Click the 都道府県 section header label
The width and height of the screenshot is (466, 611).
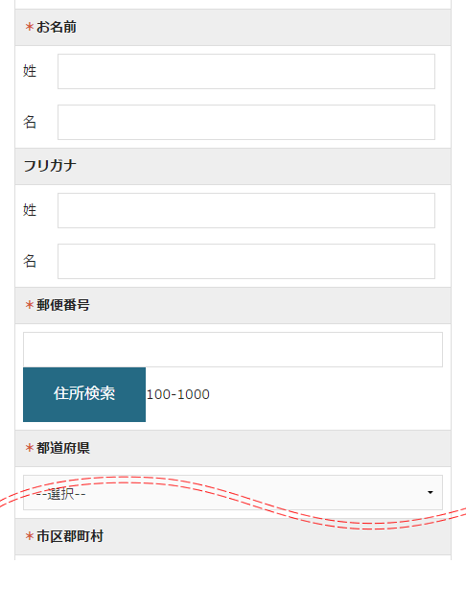click(63, 448)
